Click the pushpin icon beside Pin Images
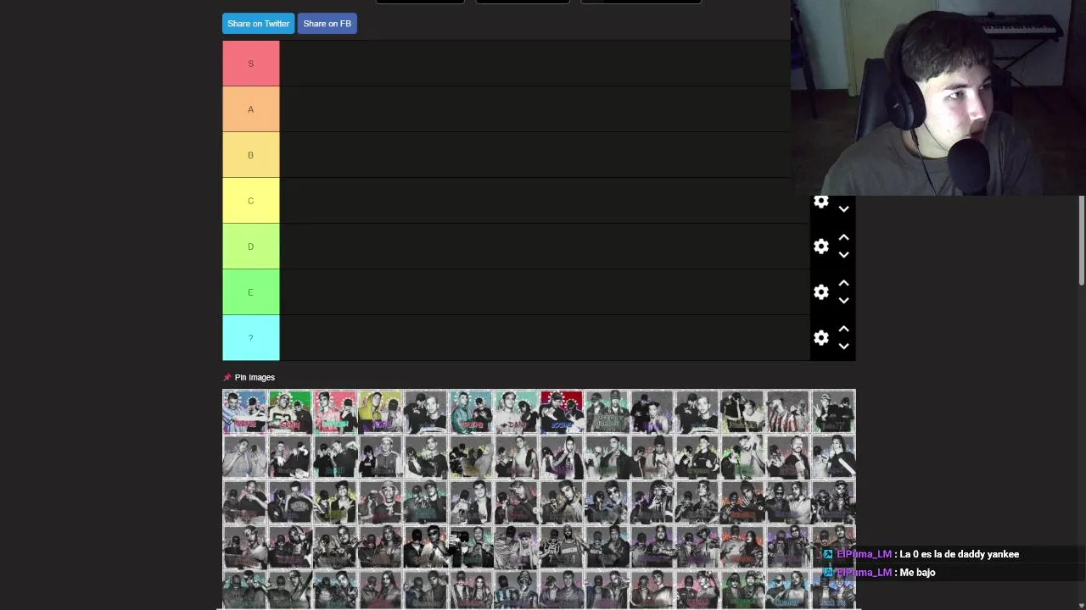The image size is (1086, 610). [227, 377]
